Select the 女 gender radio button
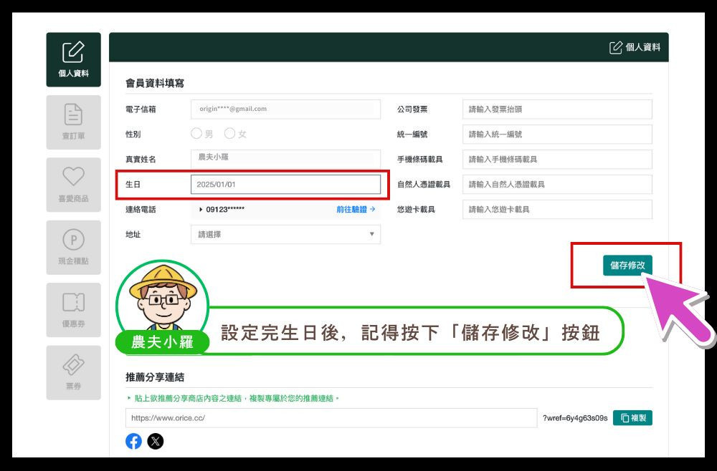The image size is (717, 471). (229, 134)
